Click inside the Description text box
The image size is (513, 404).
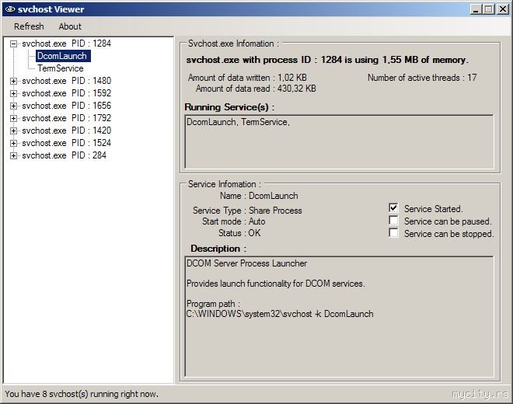[339, 316]
